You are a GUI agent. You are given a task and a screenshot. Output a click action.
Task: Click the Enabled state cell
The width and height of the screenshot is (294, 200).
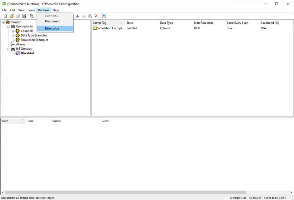click(x=132, y=28)
